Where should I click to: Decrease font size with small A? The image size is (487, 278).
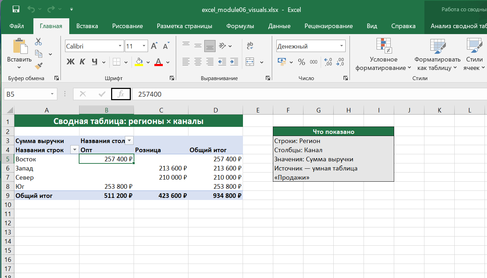tap(166, 46)
